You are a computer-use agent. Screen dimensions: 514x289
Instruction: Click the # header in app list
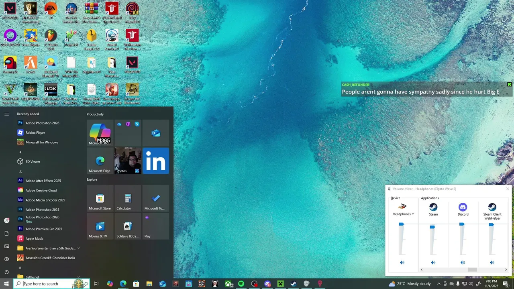[20, 152]
